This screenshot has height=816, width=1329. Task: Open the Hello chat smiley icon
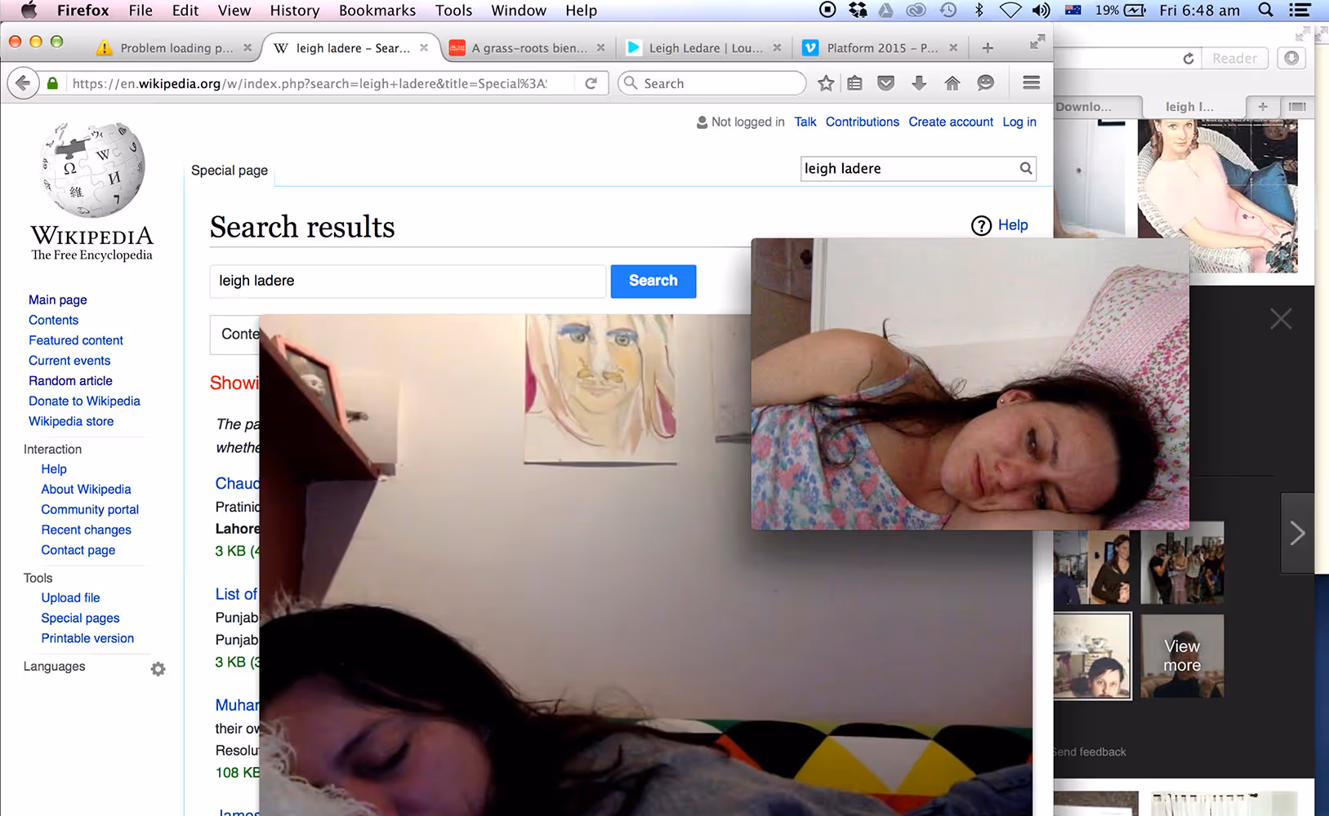click(986, 83)
